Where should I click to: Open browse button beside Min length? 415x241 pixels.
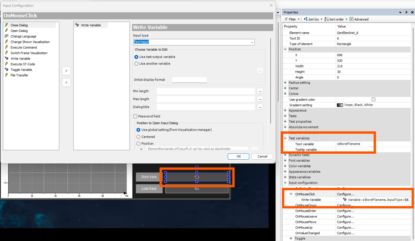pos(260,91)
